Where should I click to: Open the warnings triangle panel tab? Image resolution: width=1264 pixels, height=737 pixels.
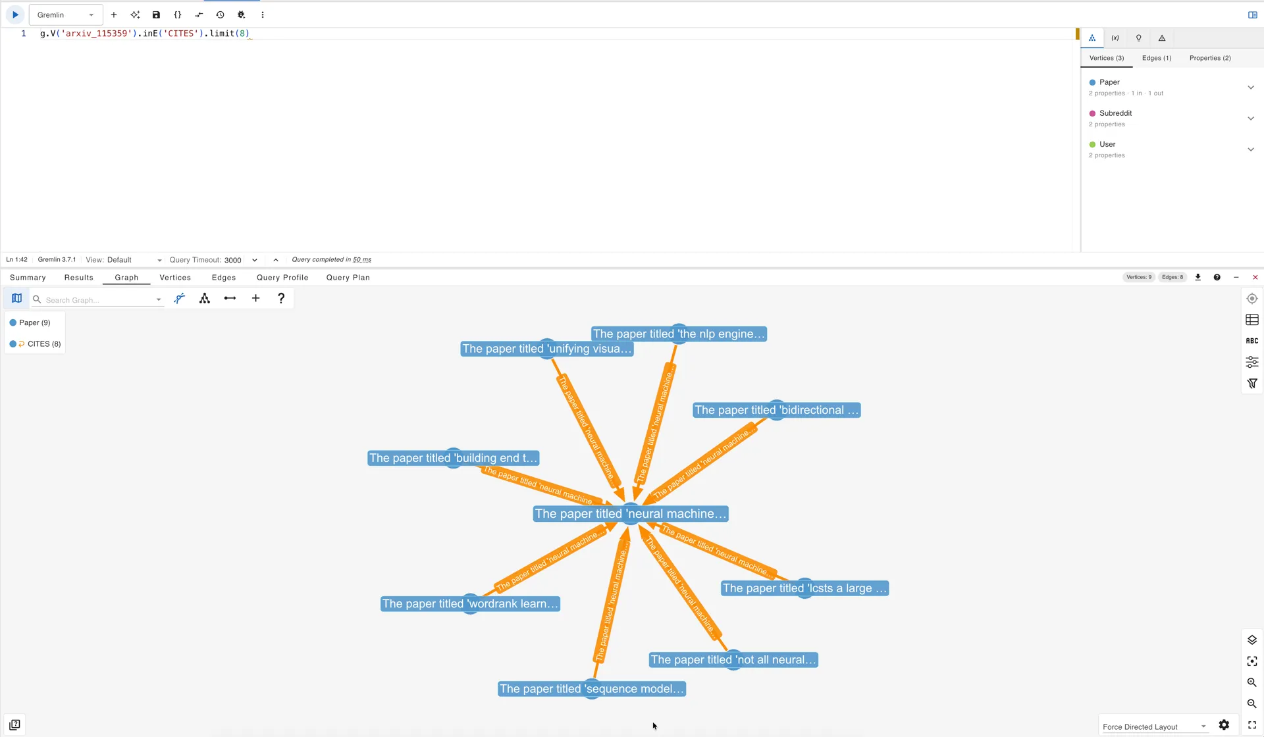[1162, 38]
